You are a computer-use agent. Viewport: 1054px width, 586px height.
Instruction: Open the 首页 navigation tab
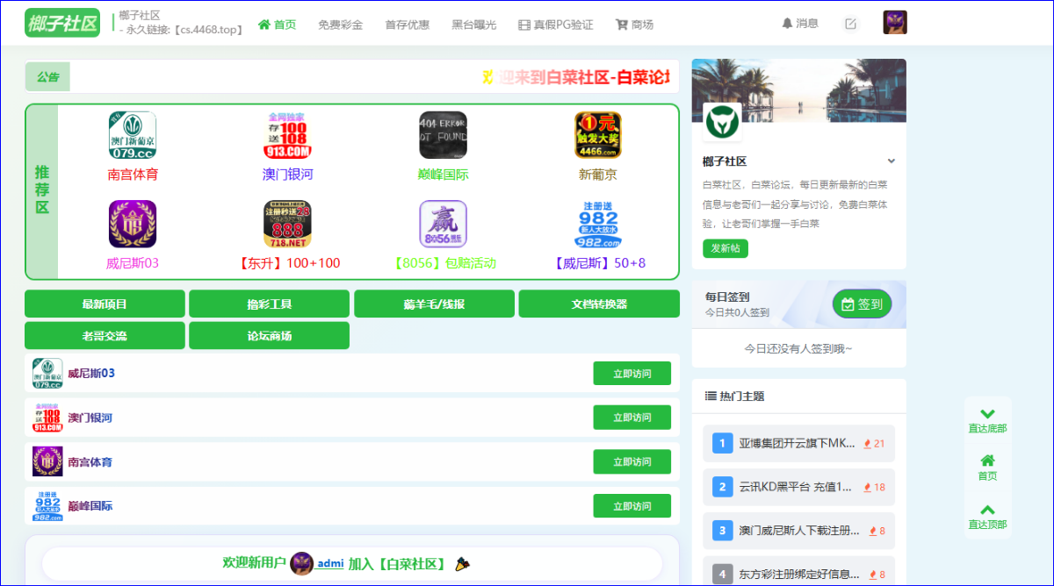coord(277,25)
